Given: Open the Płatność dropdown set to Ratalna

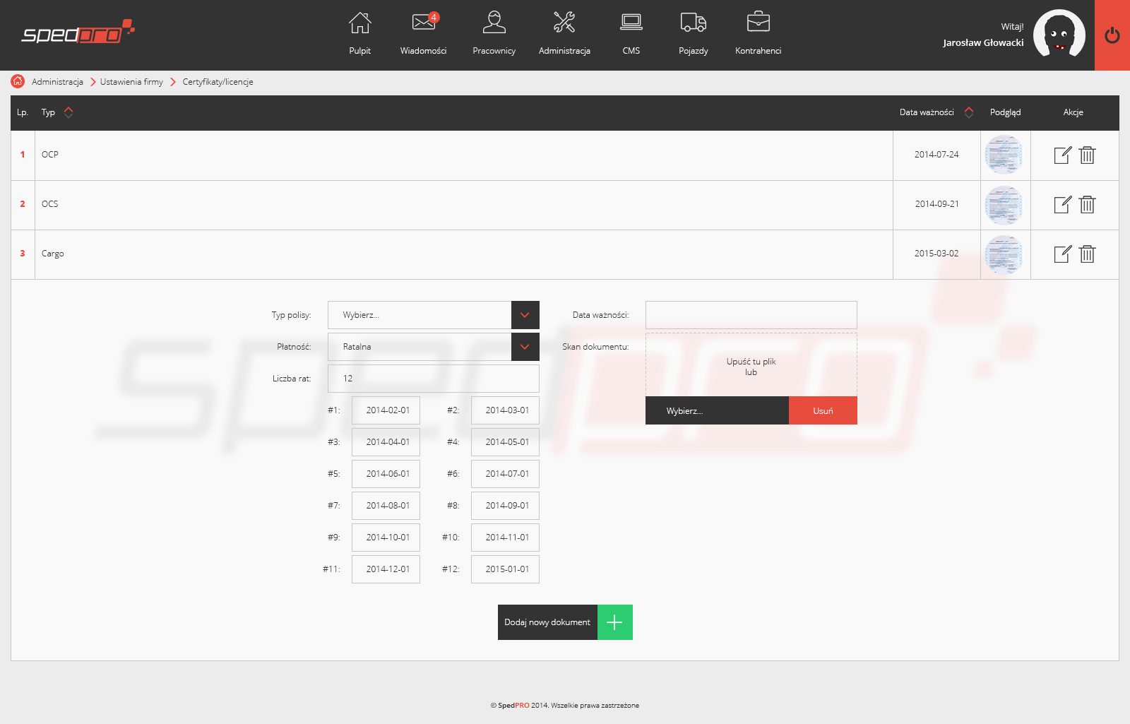Looking at the screenshot, I should (x=525, y=347).
